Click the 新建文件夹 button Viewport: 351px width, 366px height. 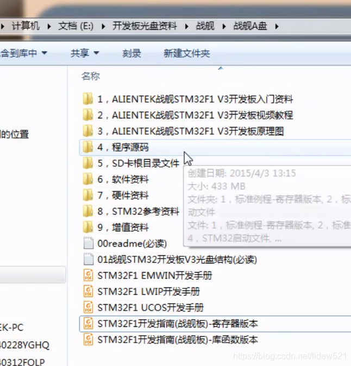pyautogui.click(x=186, y=53)
